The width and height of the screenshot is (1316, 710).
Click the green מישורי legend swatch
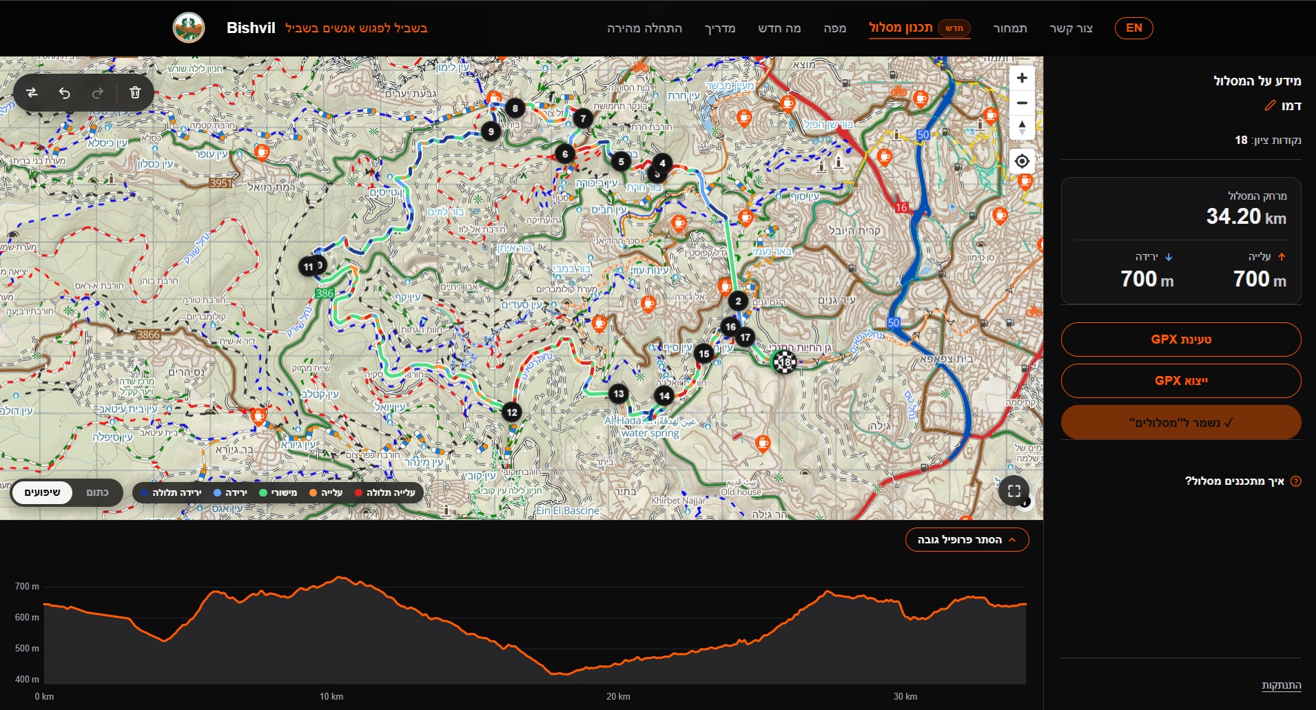263,493
